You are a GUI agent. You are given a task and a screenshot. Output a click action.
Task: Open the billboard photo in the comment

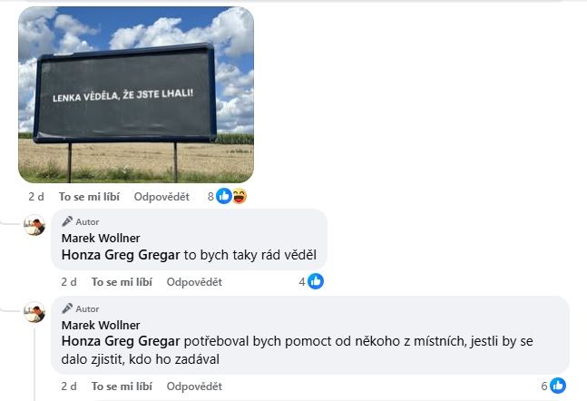click(136, 94)
